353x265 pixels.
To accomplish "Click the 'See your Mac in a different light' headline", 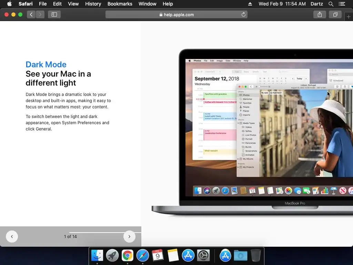I will point(58,78).
